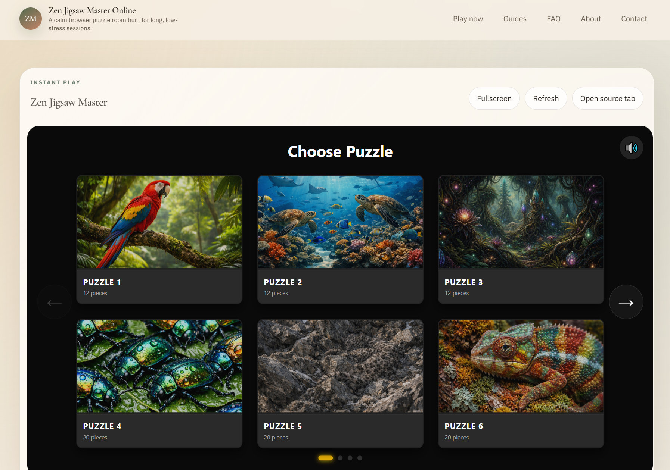Image resolution: width=670 pixels, height=470 pixels.
Task: Click the Zen Jigsaw Master section heading
Action: pyautogui.click(x=69, y=103)
